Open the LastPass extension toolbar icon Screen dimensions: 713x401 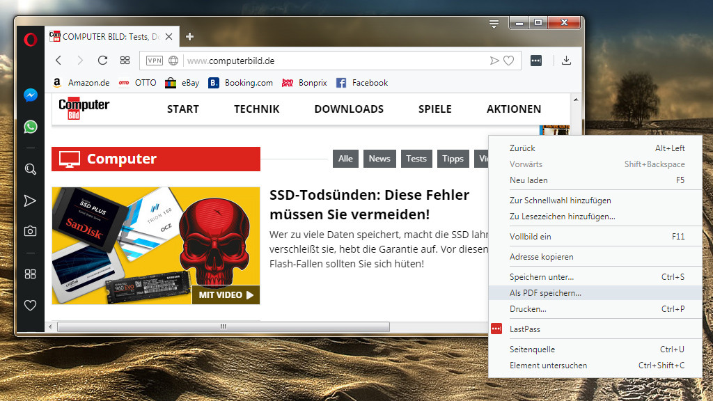click(x=536, y=61)
